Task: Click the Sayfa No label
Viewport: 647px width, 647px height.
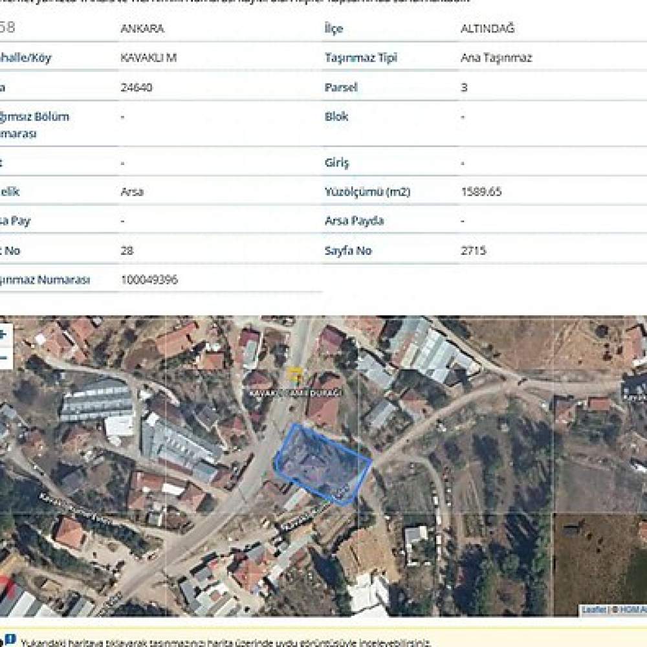Action: coord(348,250)
